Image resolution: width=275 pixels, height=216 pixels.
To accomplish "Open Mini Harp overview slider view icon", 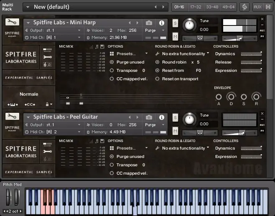I will [47, 50].
